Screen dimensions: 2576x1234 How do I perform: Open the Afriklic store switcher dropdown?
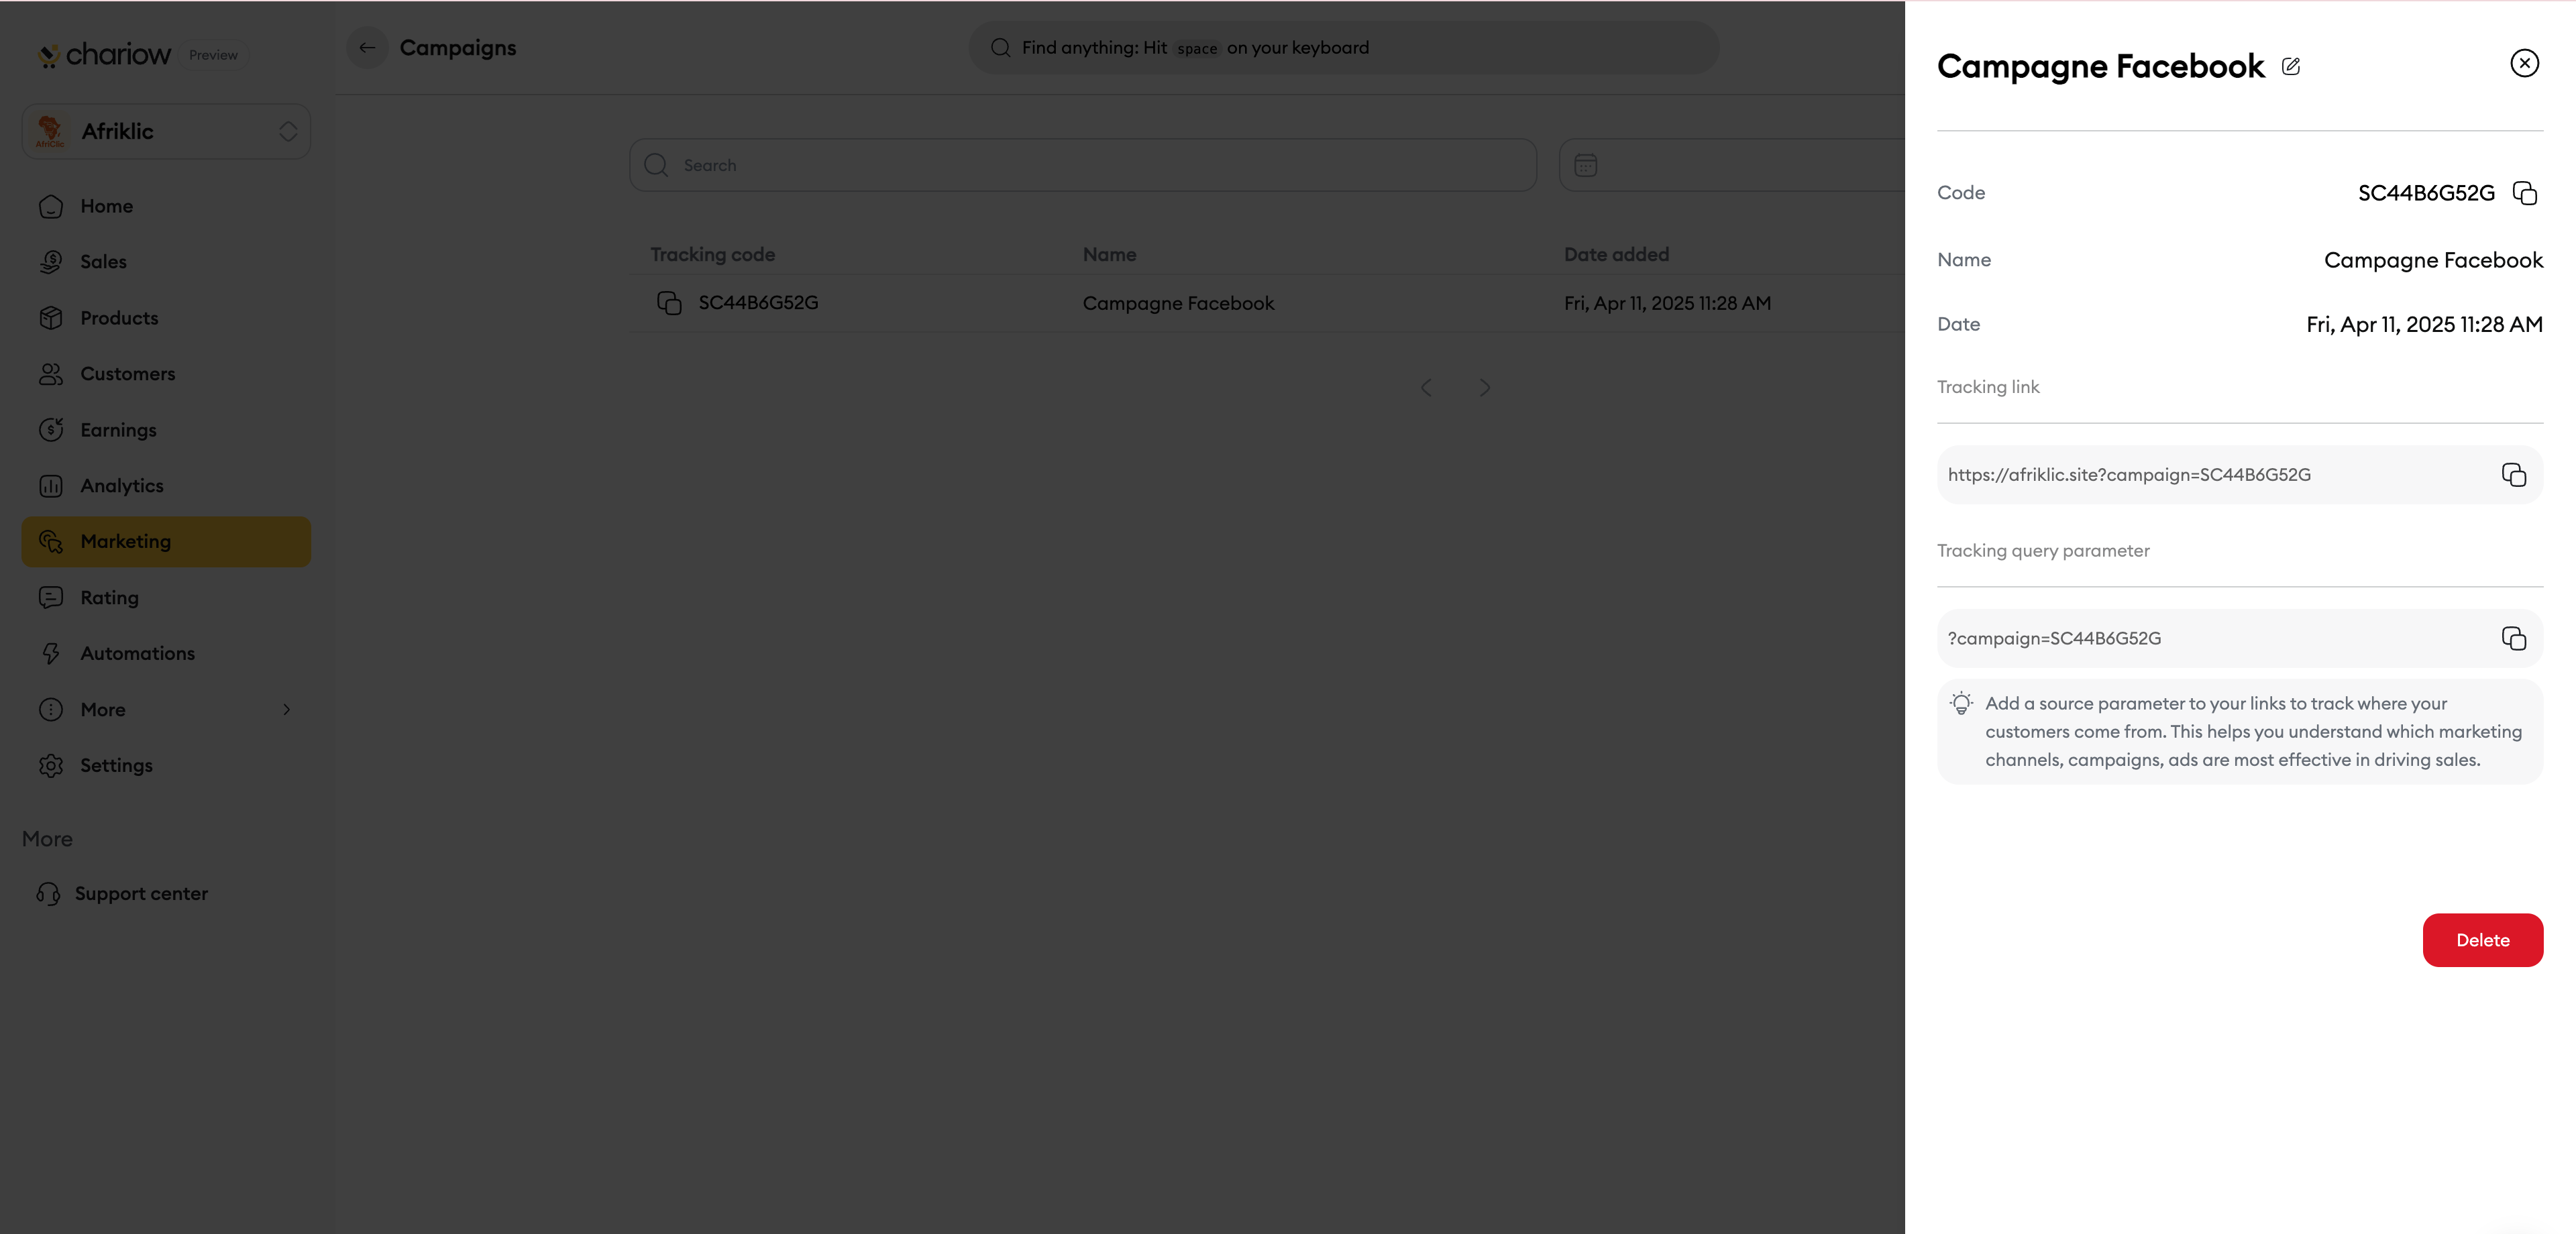tap(166, 132)
